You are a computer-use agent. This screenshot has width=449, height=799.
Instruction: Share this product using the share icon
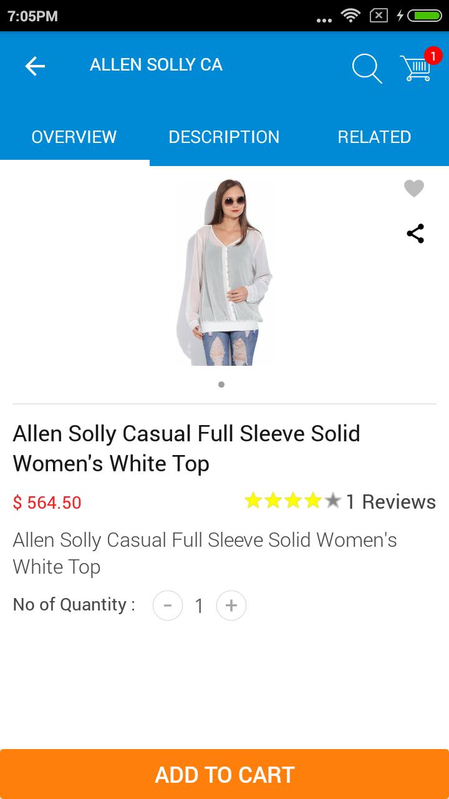[x=415, y=233]
